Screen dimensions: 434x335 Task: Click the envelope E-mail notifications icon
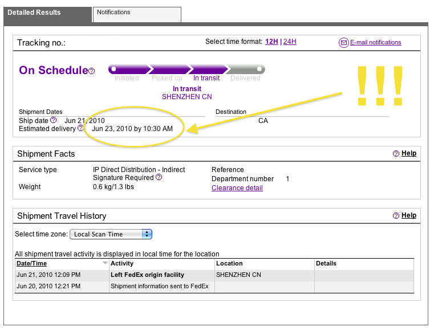click(x=343, y=43)
